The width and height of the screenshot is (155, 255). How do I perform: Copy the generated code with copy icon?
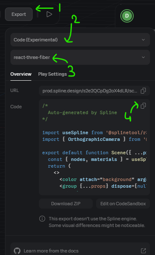(143, 106)
